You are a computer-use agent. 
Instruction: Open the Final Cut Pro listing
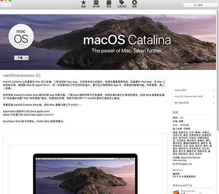[x=188, y=191]
